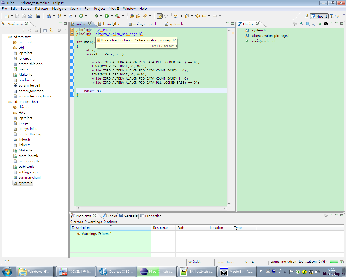Open the dropdown arrow beside Run button
The height and width of the screenshot is (277, 346).
[112, 16]
